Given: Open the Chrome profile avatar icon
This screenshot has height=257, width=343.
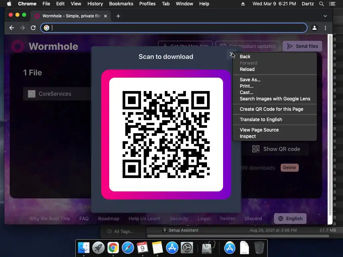Looking at the screenshot, I should click(315, 28).
